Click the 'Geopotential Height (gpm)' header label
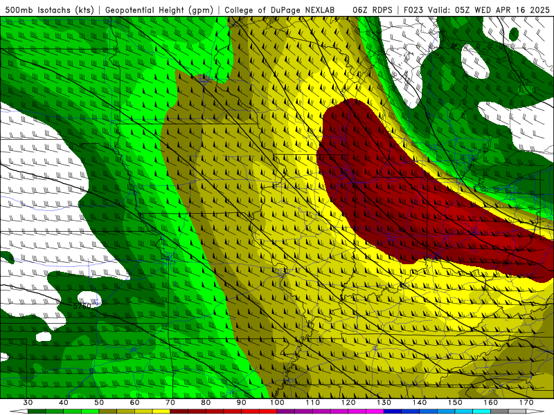Viewport: 554px width, 415px height. (x=159, y=10)
